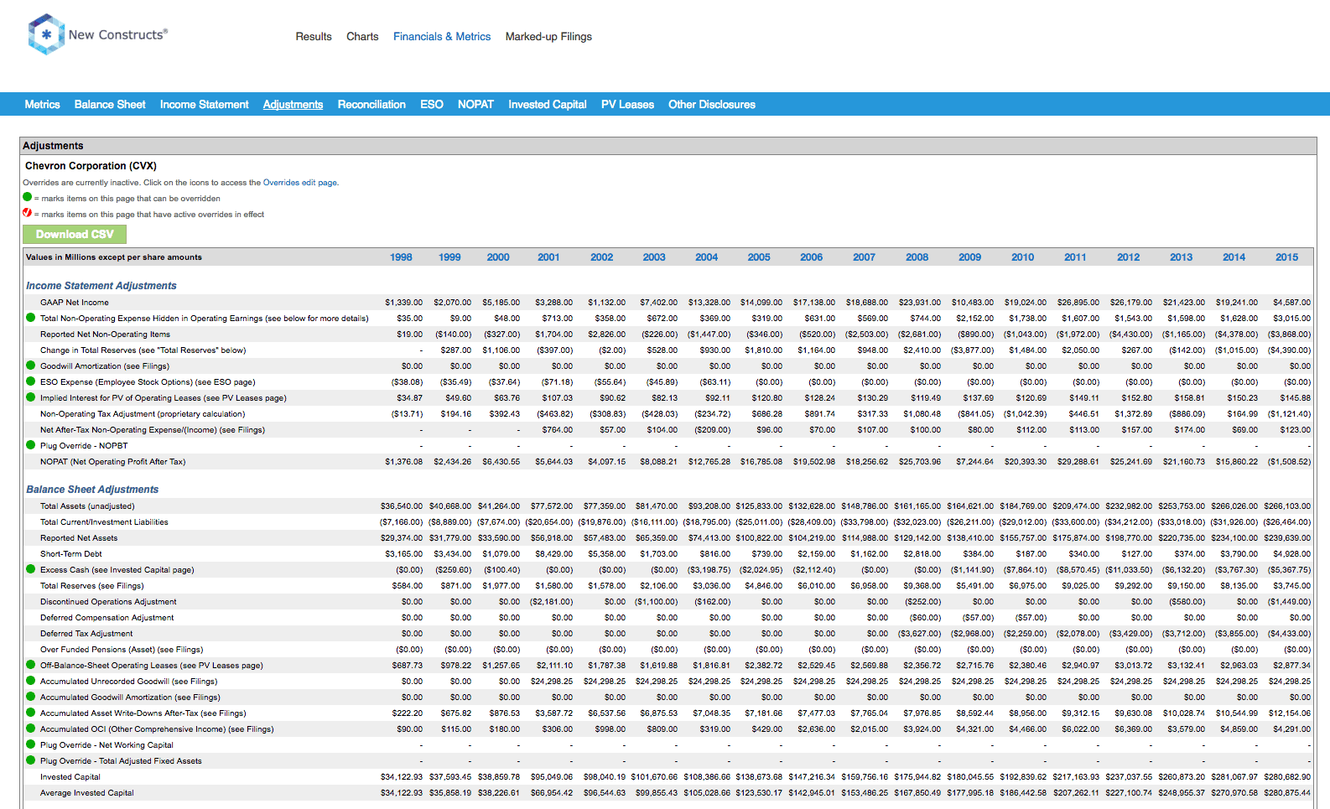The image size is (1330, 809).
Task: Click green dot beside Plug Override - Net Working Capital
Action: 31,744
